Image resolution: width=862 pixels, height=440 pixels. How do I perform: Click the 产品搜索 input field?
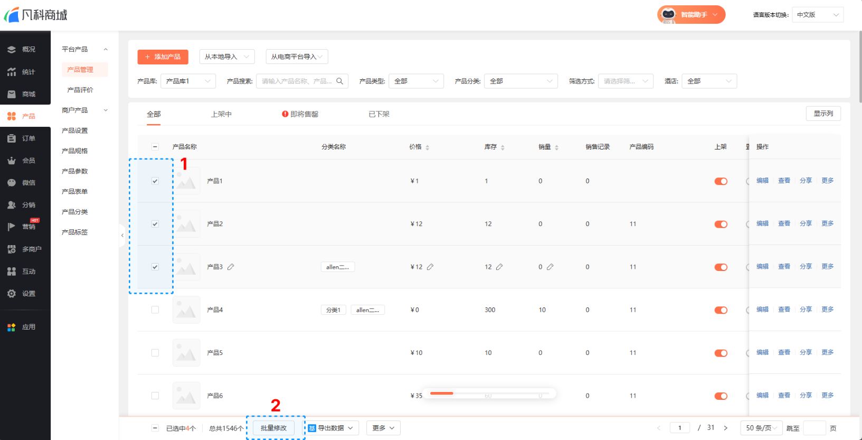click(302, 81)
